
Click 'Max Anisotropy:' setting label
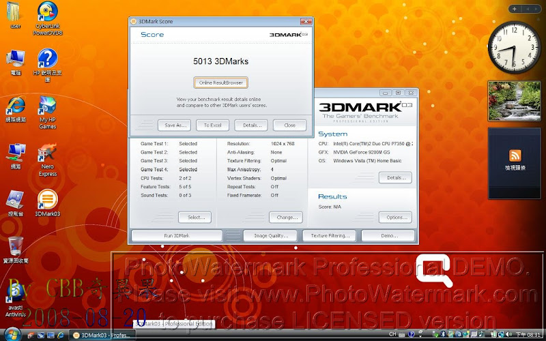[x=244, y=169]
